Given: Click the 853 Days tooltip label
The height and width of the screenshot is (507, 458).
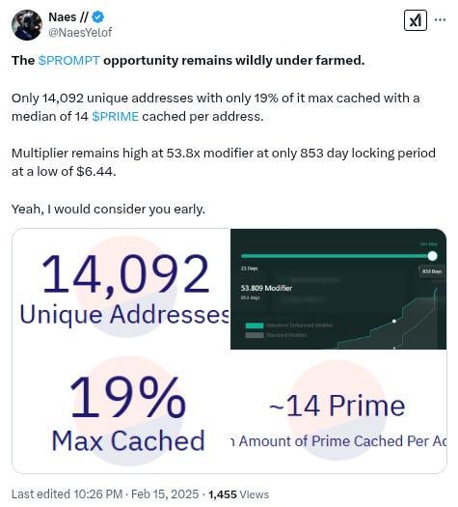Looking at the screenshot, I should tap(432, 271).
